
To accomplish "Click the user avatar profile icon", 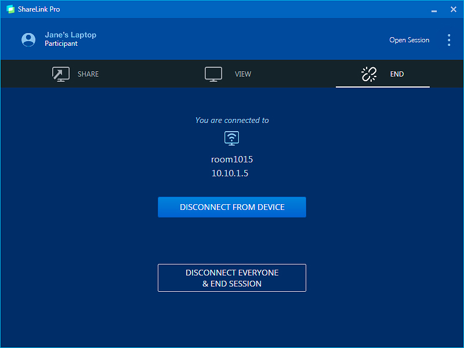I will click(x=28, y=39).
